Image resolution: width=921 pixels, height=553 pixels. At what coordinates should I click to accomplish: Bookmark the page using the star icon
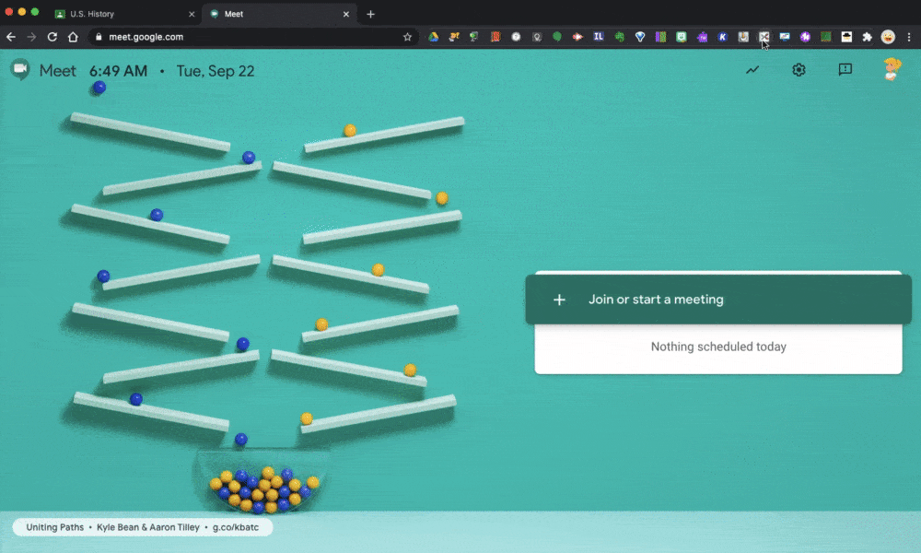(406, 38)
